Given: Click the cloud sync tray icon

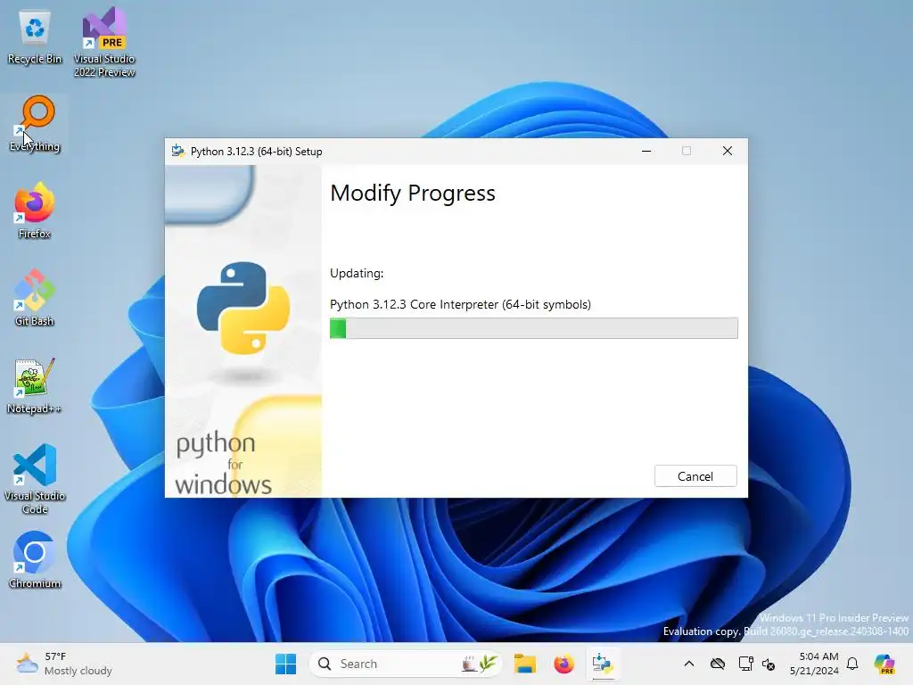Looking at the screenshot, I should (718, 664).
